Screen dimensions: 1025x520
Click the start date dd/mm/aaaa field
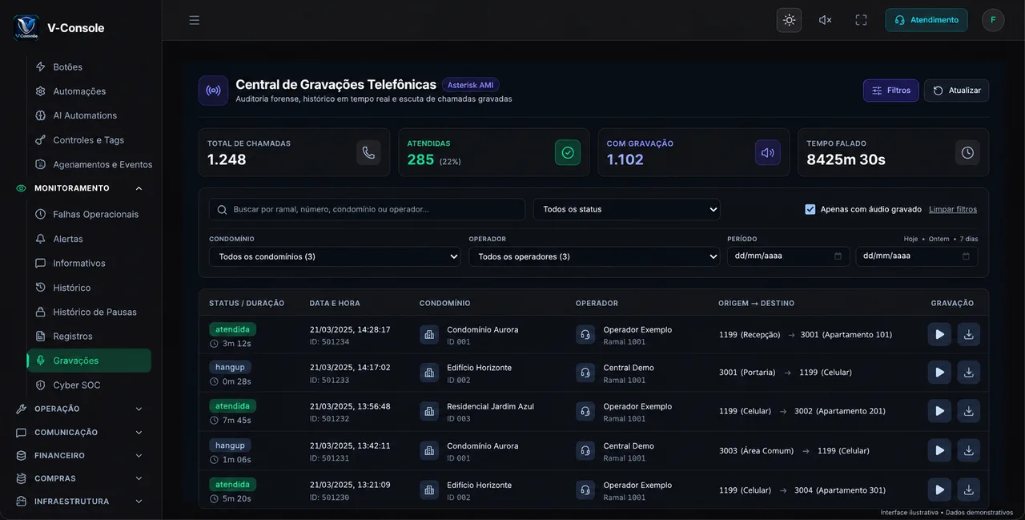(788, 256)
